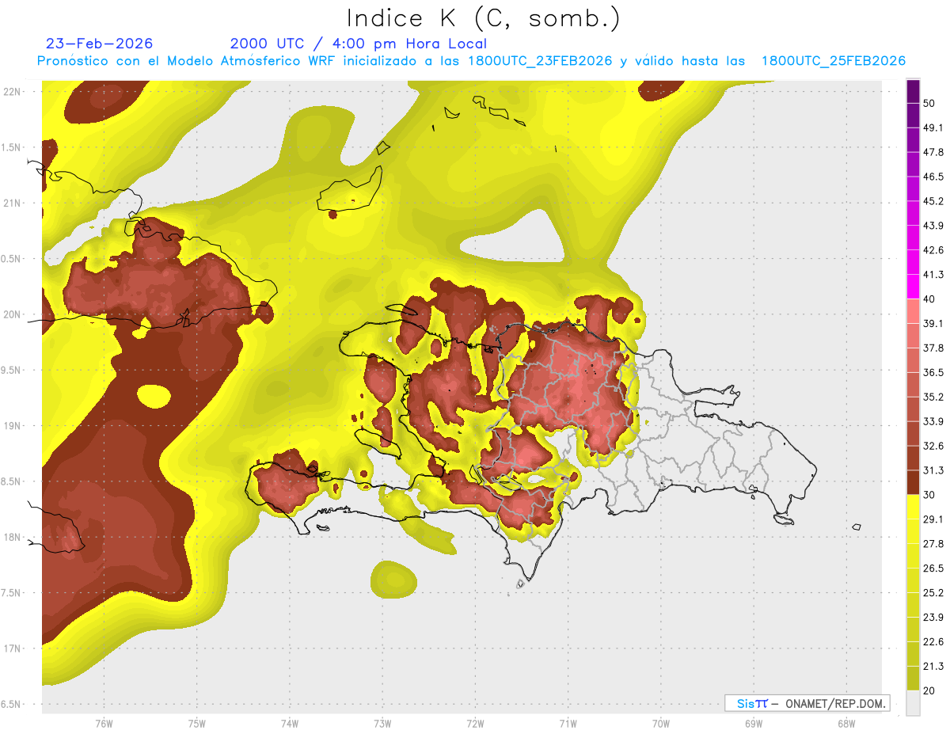
Task: Click the legend value "40"
Action: coord(931,299)
